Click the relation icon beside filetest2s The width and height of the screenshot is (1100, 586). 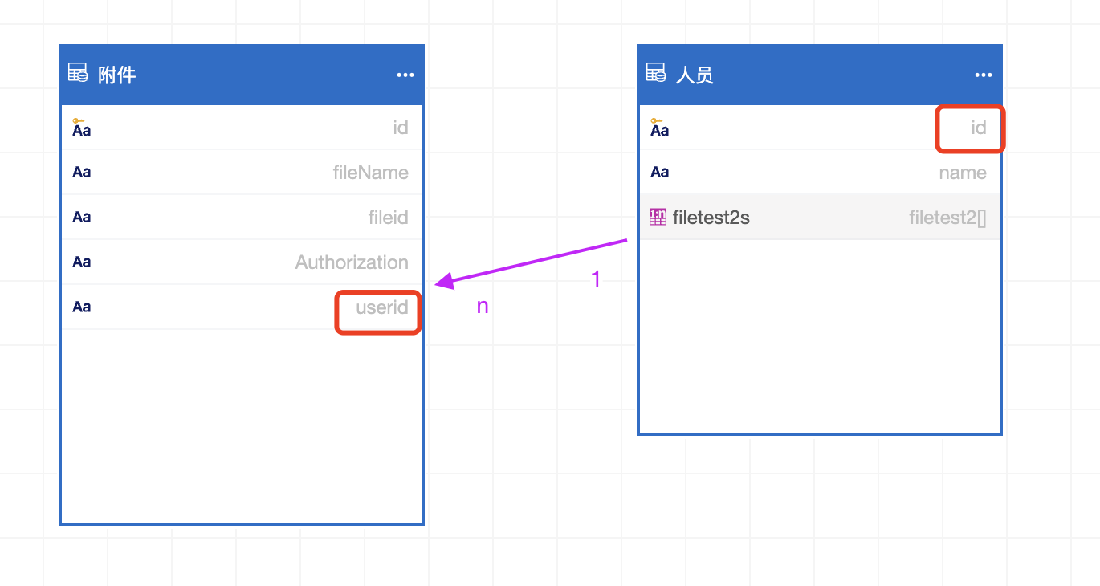click(x=658, y=217)
